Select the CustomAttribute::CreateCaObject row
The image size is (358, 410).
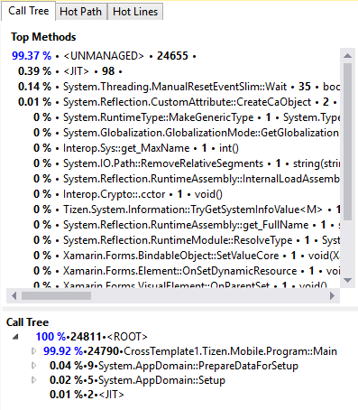click(179, 102)
